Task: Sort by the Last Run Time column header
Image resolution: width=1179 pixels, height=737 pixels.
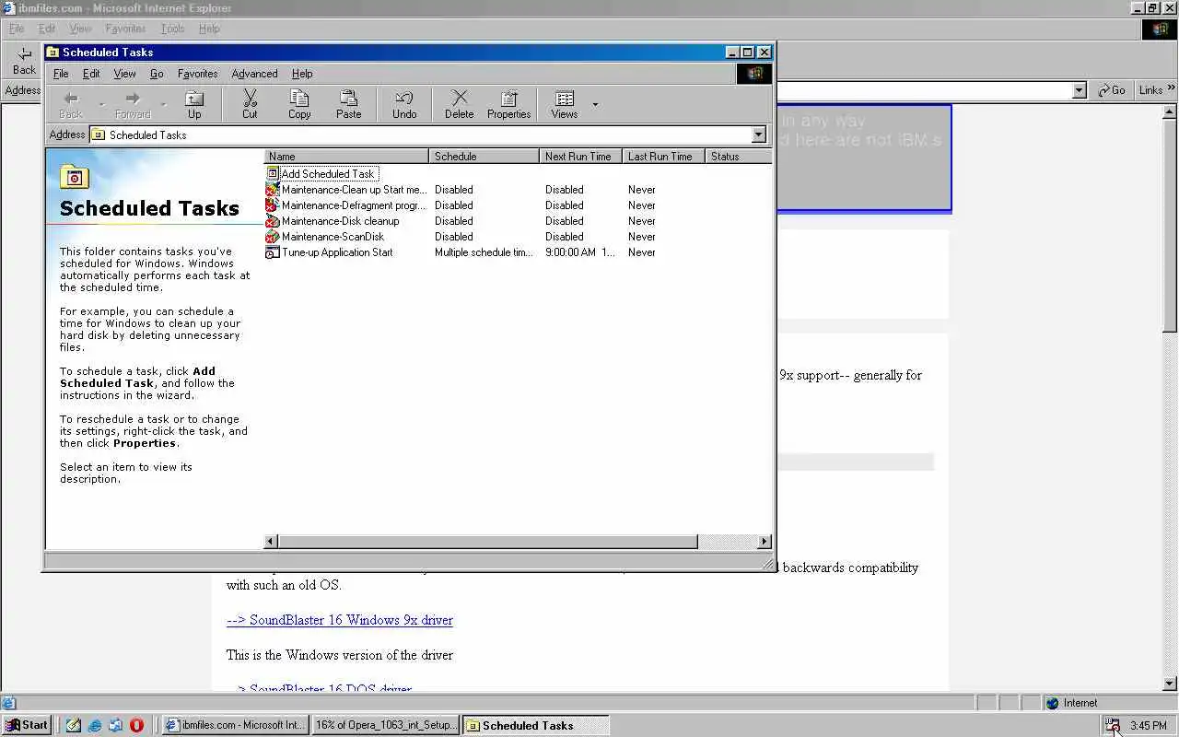Action: (664, 157)
